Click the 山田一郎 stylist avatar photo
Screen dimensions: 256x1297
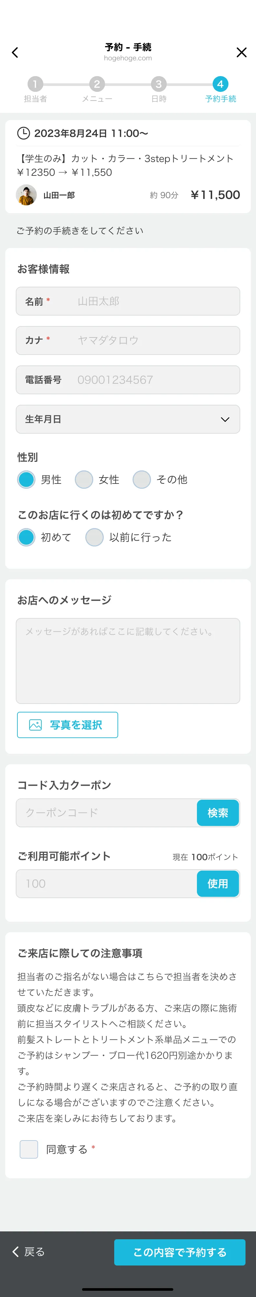click(27, 195)
